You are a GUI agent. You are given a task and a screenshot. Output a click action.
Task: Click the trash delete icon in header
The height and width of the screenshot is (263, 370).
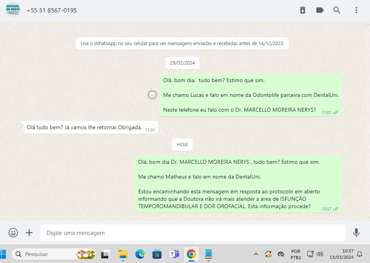click(x=303, y=10)
